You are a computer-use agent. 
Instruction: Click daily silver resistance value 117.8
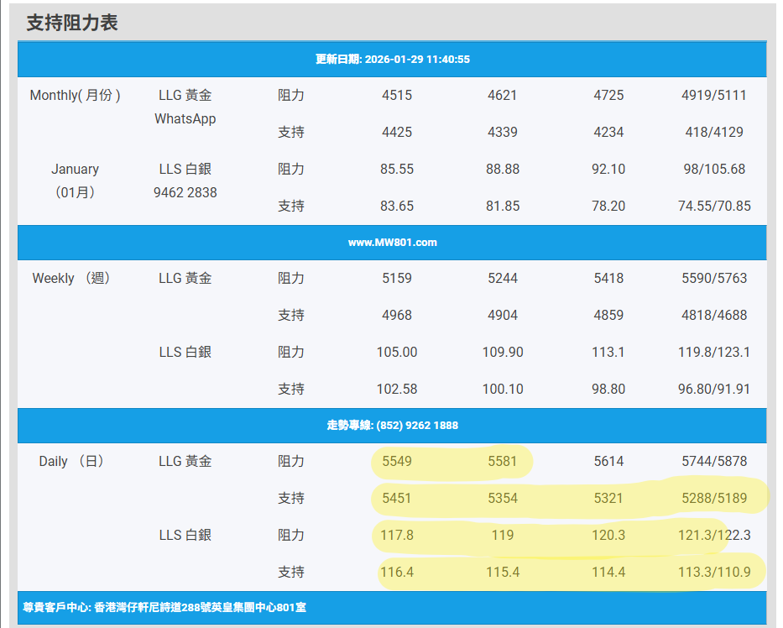[x=397, y=536]
